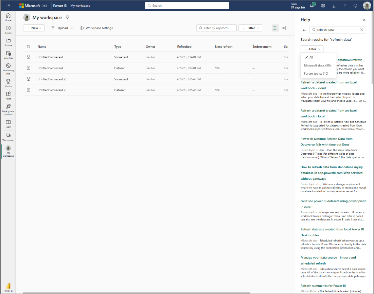374x294 pixels.
Task: Click the feedback smiley icon
Action: [355, 5]
